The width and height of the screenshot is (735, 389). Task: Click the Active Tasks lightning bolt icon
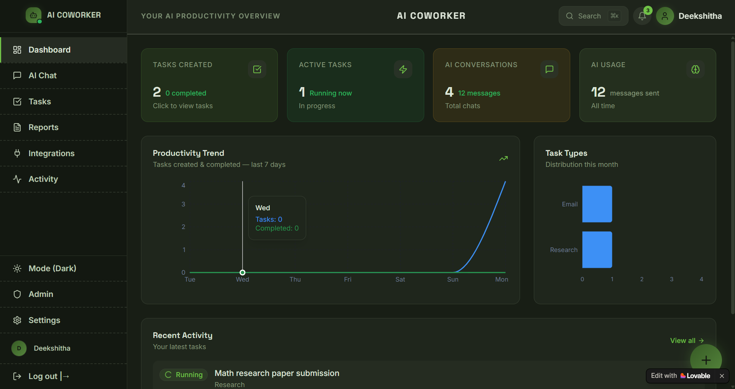click(x=403, y=69)
